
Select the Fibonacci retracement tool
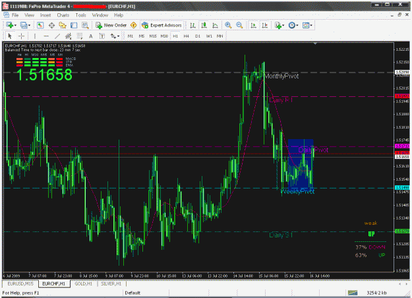point(80,36)
